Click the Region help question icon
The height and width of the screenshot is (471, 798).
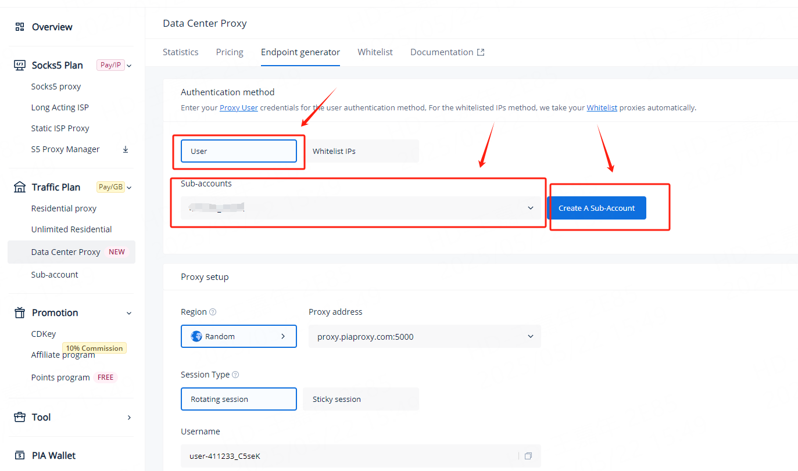[x=213, y=312]
